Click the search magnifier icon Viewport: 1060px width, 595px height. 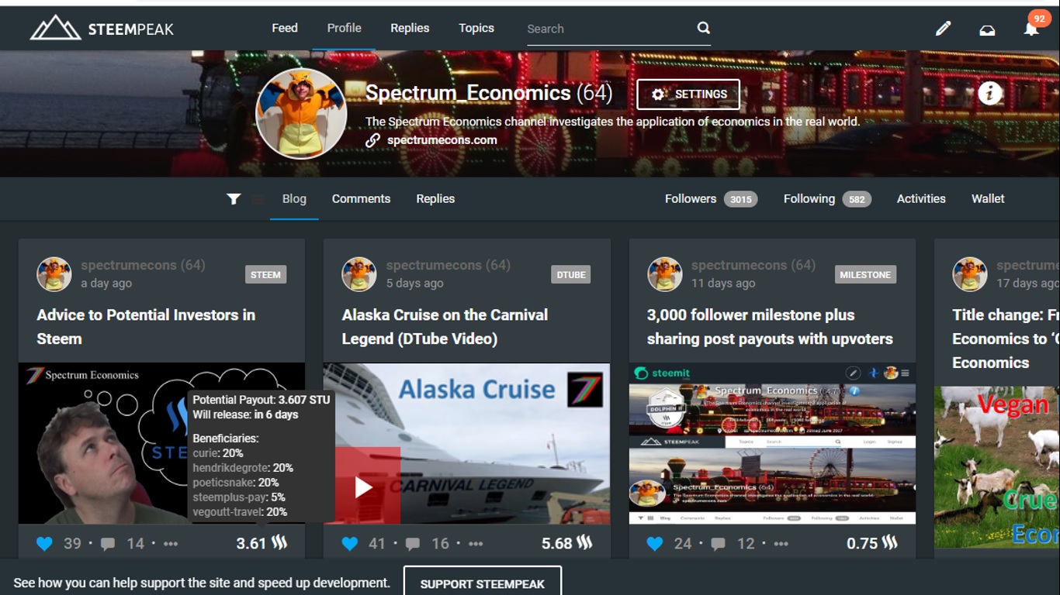(703, 28)
